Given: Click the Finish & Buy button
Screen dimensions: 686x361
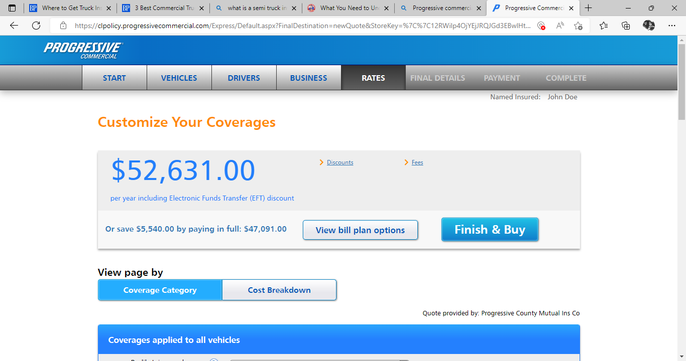Looking at the screenshot, I should click(490, 229).
